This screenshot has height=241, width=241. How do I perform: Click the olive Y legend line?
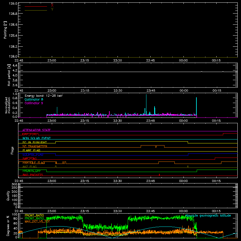pyautogui.click(x=36, y=10)
